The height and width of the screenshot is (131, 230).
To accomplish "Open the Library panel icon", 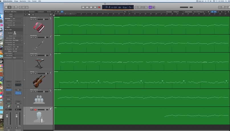I will click(x=6, y=7).
